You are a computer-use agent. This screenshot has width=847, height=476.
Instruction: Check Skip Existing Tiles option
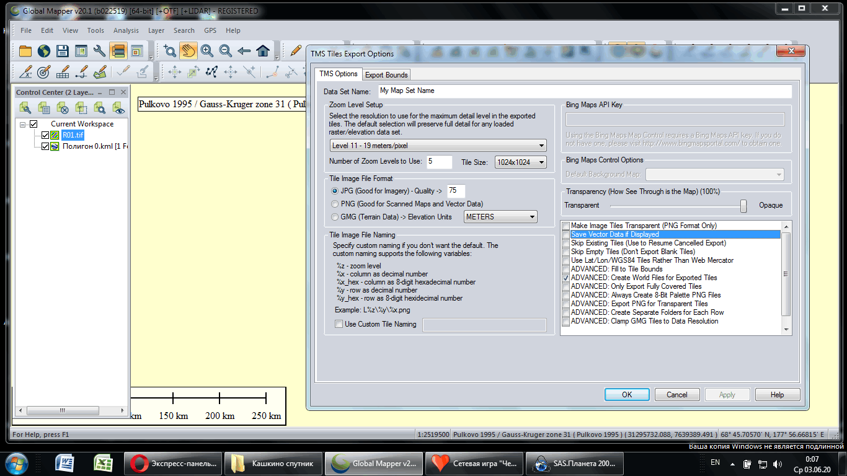[x=565, y=243]
